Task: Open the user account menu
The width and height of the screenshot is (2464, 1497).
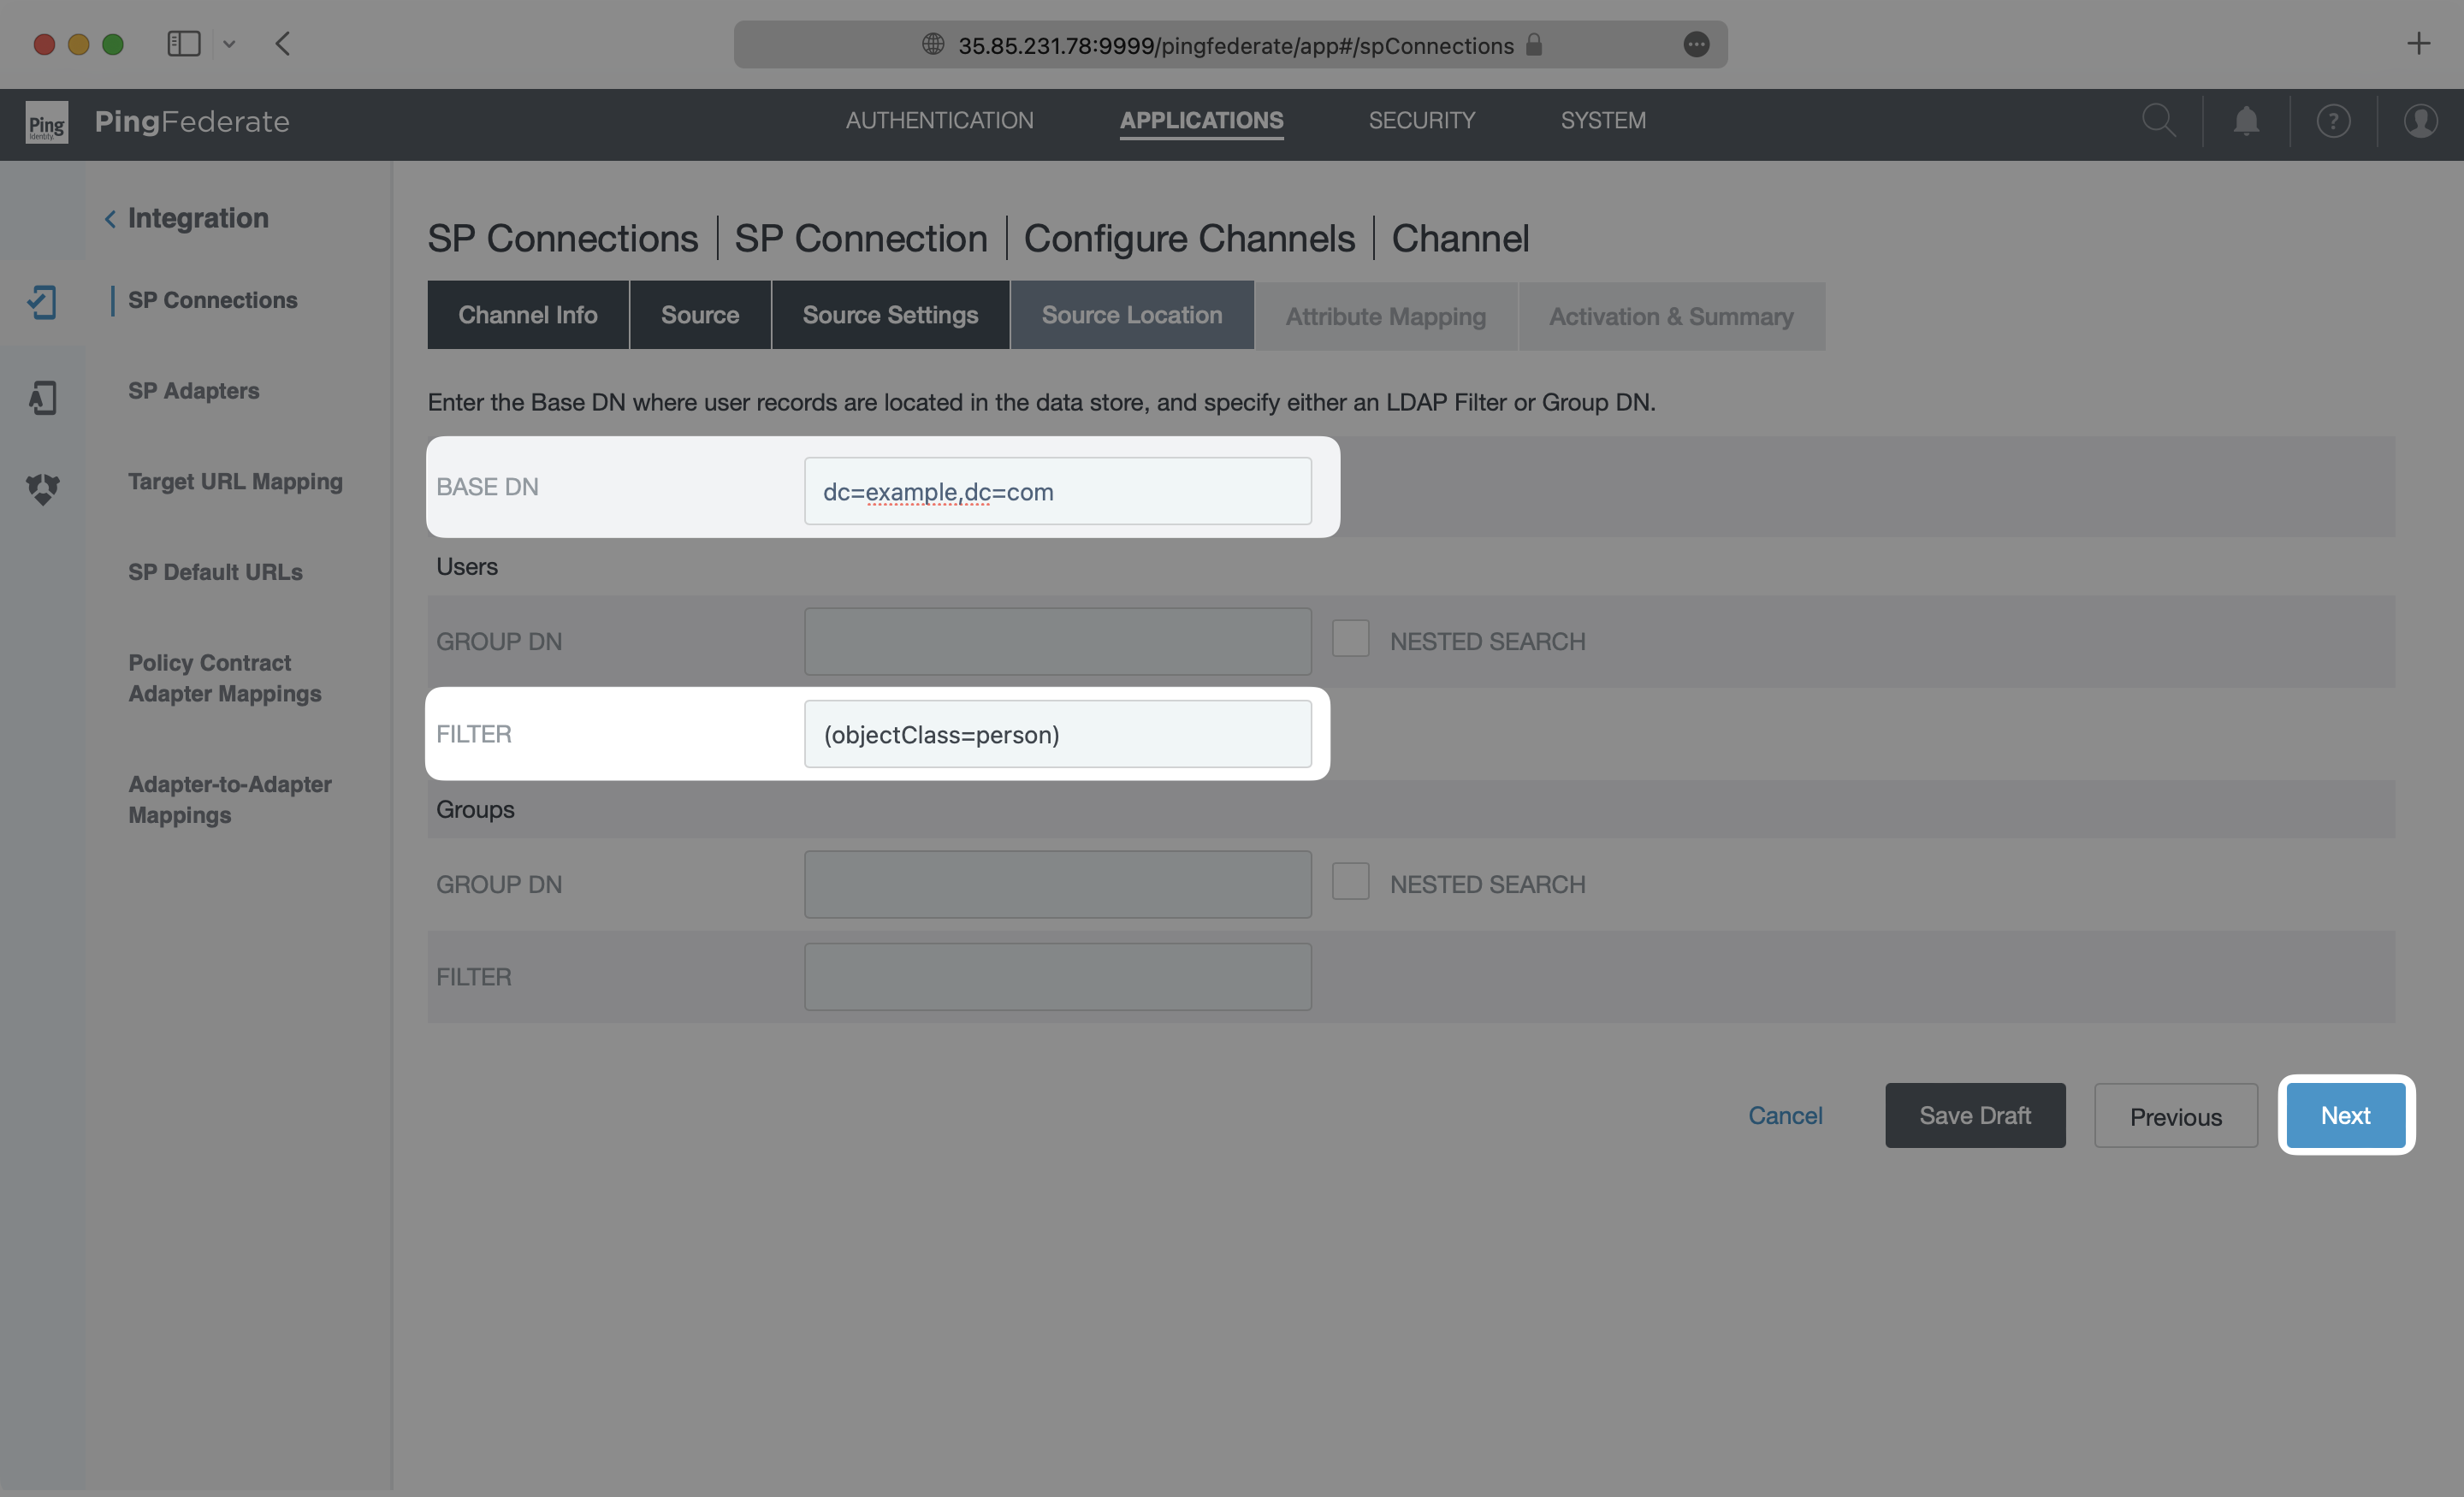Action: (2421, 121)
